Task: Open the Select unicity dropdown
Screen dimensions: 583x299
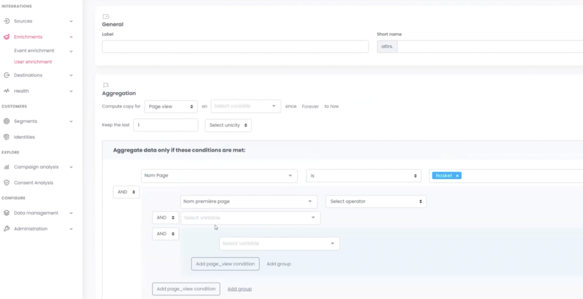Action: point(228,125)
